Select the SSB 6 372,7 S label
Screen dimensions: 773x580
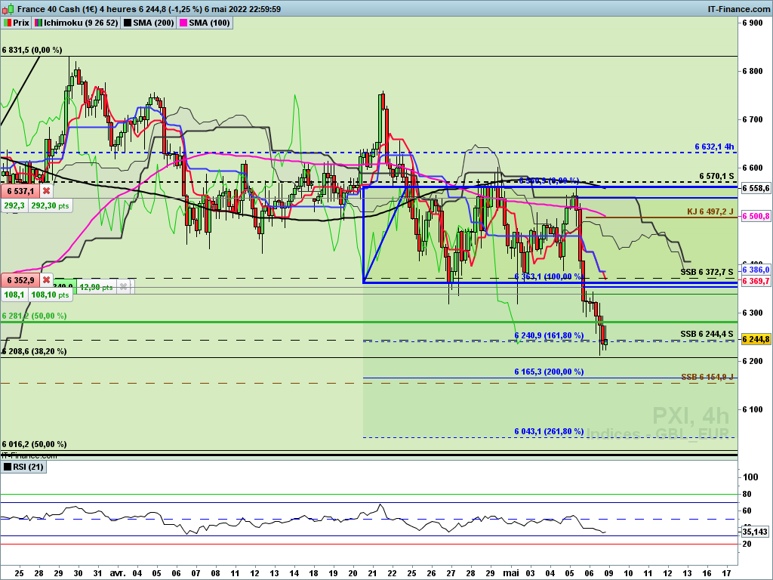707,272
